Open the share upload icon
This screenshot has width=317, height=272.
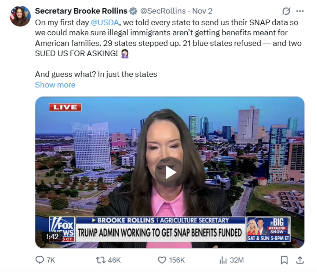click(300, 260)
